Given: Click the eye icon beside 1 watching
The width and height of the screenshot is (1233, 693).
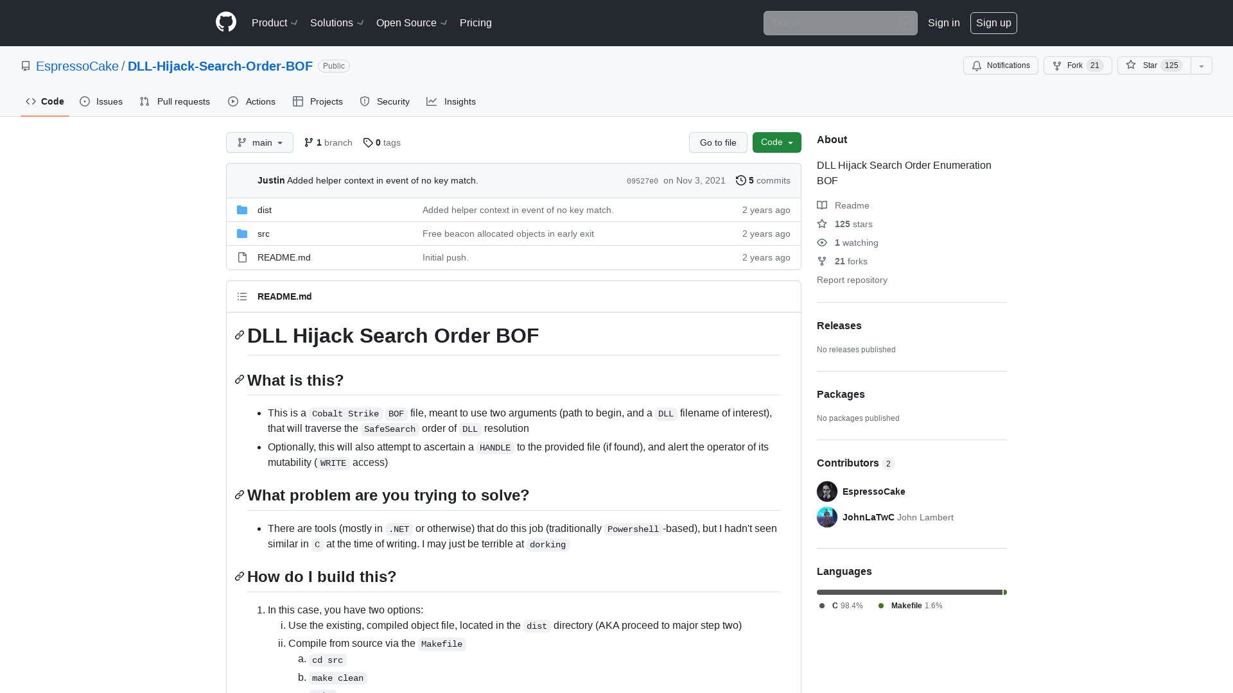Looking at the screenshot, I should tap(822, 243).
